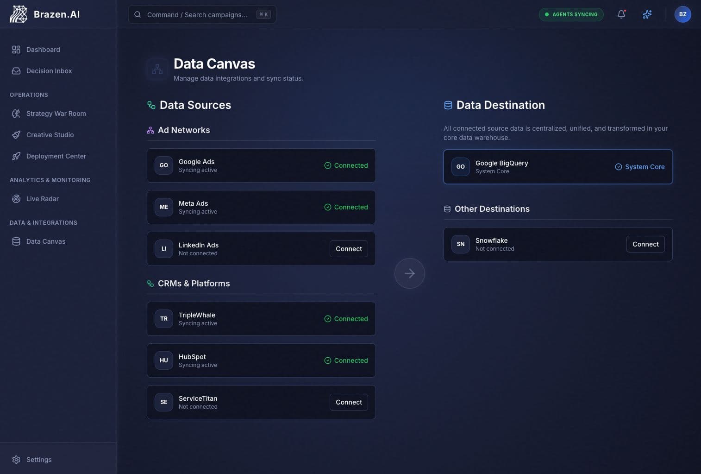Open Live Radar
Image resolution: width=701 pixels, height=474 pixels.
58,199
